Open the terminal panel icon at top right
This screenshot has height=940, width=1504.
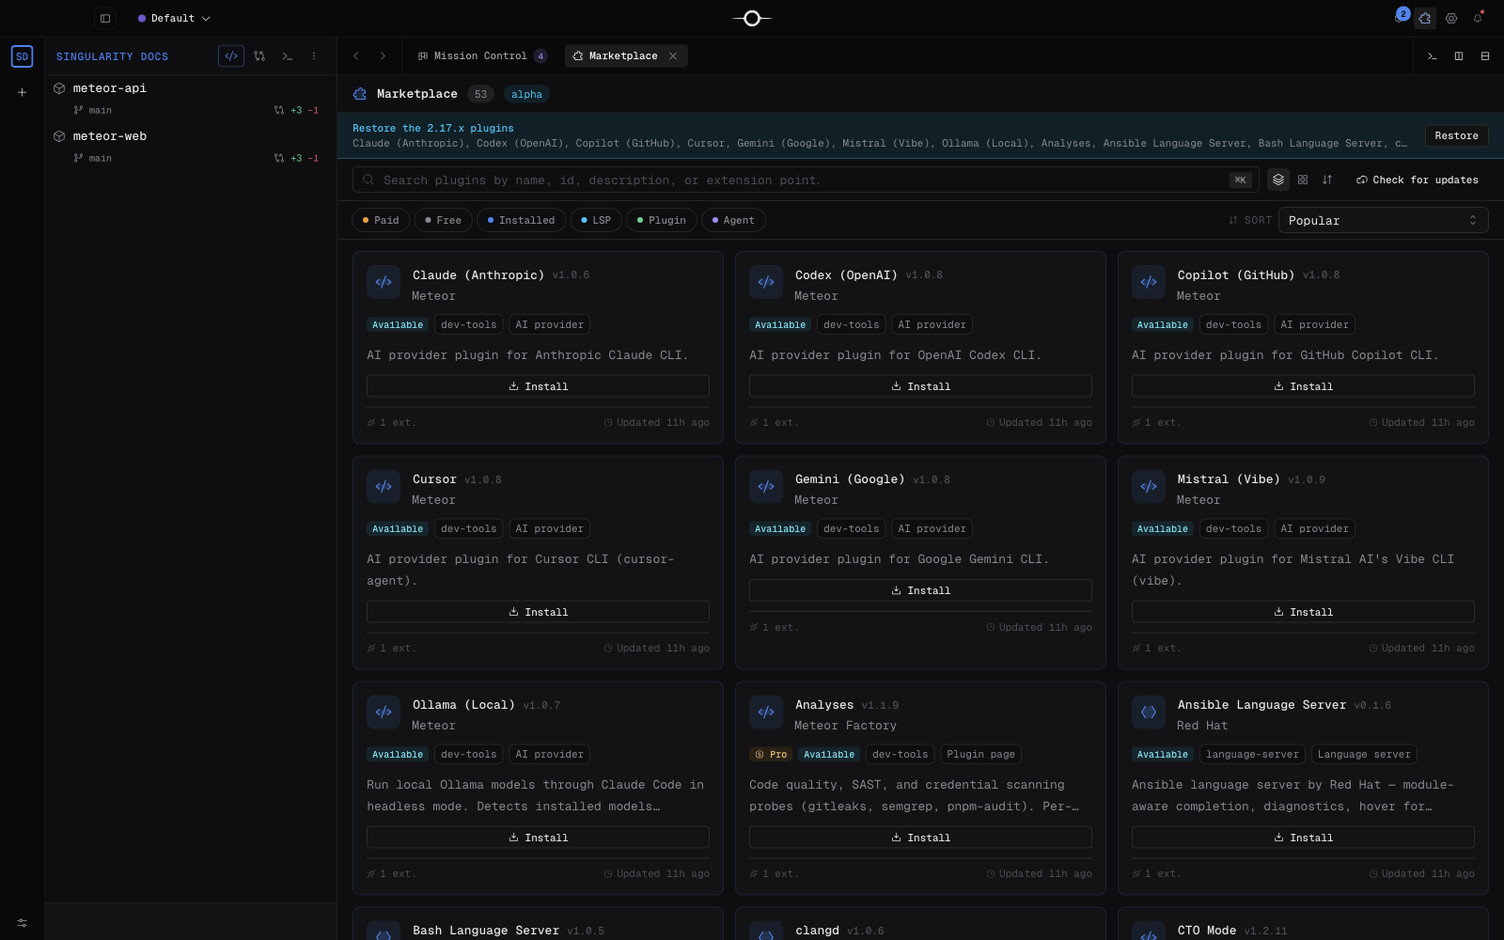coord(1433,56)
